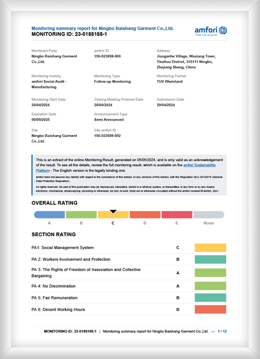Click the Expiration Date value 06/05/2025
This screenshot has width=260, height=359.
40,119
